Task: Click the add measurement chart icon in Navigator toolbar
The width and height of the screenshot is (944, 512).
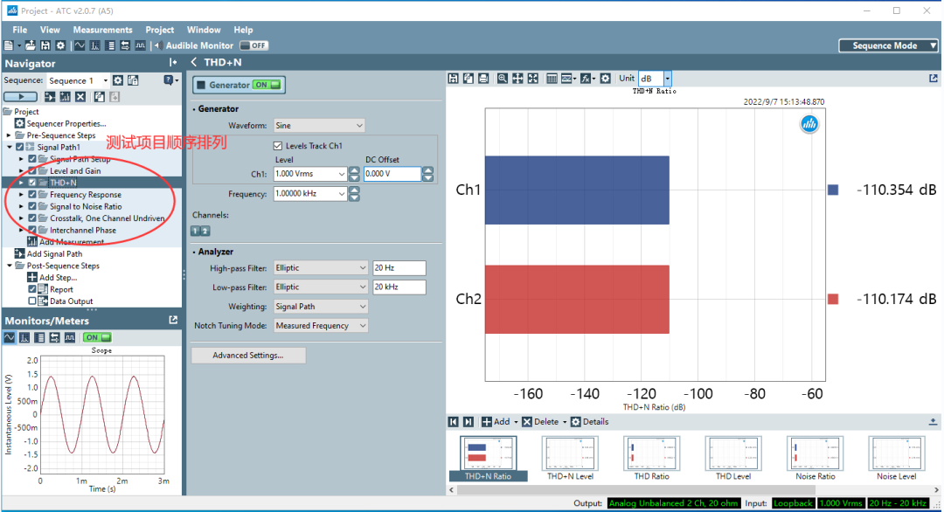Action: [x=65, y=97]
